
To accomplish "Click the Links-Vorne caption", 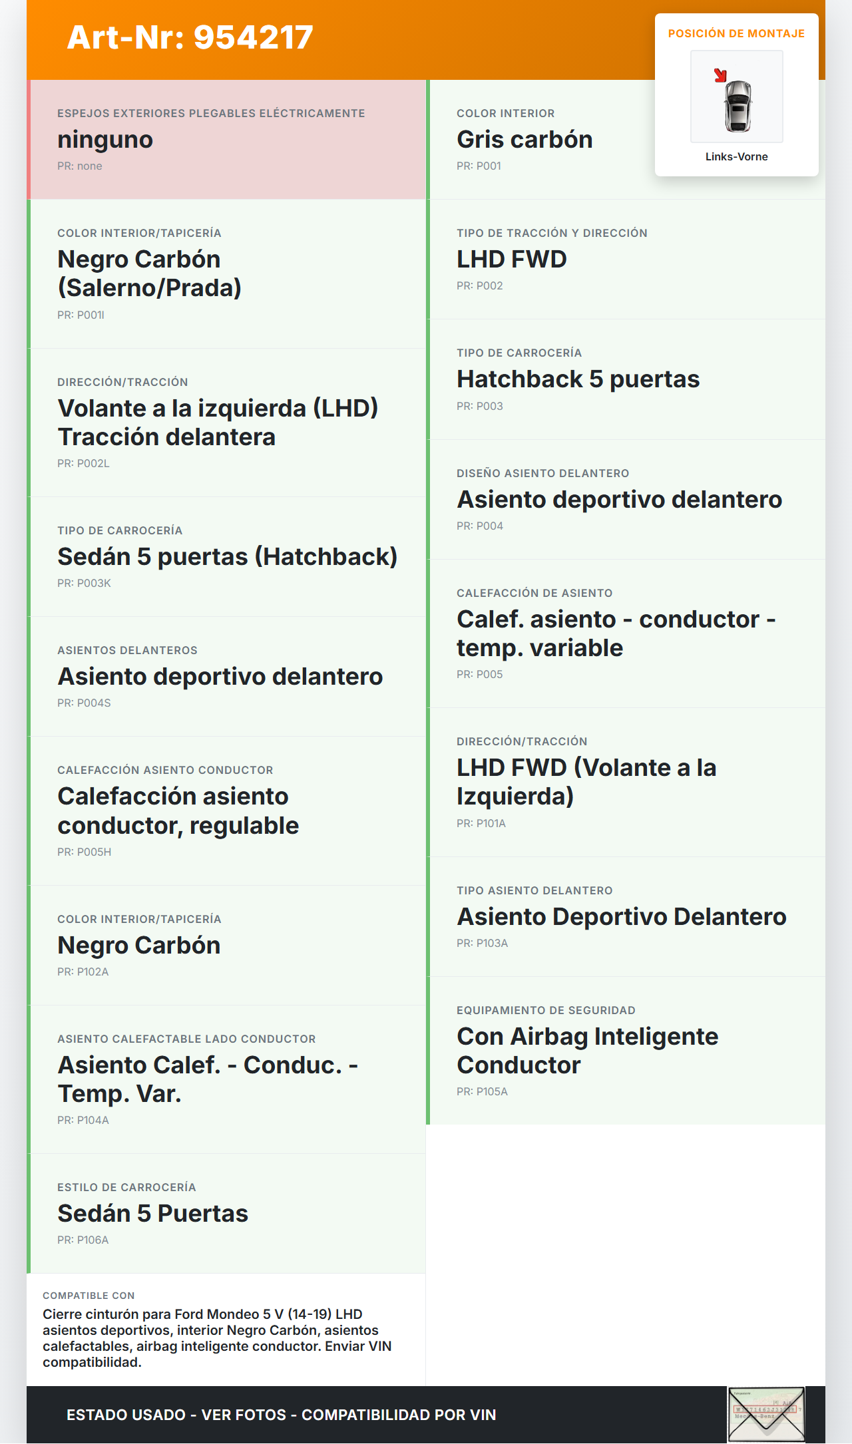I will coord(736,157).
